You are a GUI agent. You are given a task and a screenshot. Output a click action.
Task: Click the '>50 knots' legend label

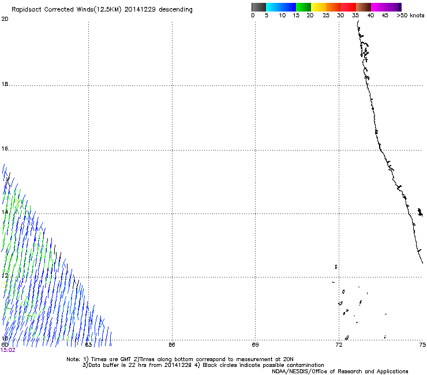pyautogui.click(x=410, y=16)
